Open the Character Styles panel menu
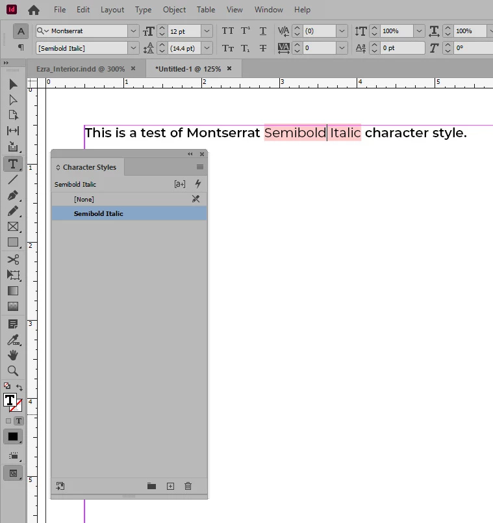Screen dimensions: 493x523 [200, 167]
